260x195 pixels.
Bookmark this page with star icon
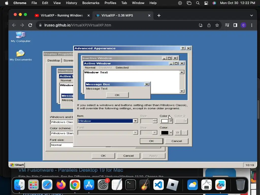(x=217, y=25)
